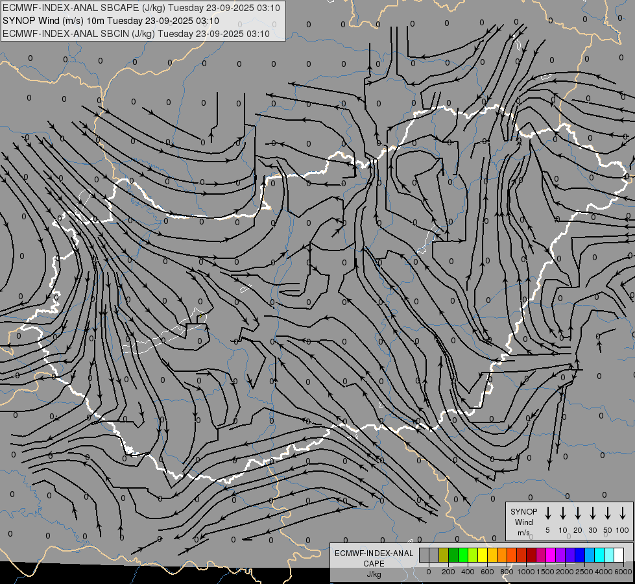
Task: Click the '1000' tick label on the color scale
Action: click(x=526, y=572)
